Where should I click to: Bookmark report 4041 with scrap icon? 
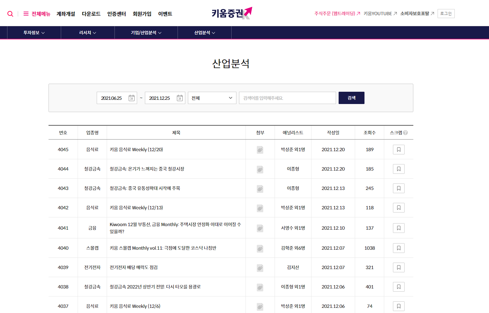399,228
